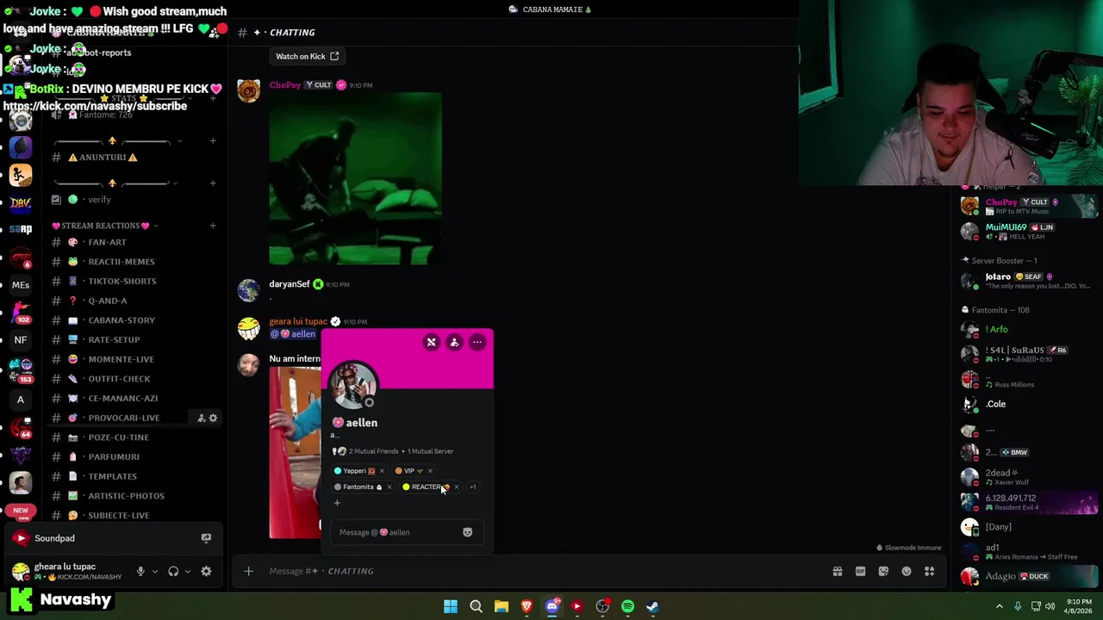This screenshot has height=620, width=1103.
Task: Show hidden system tray icons
Action: (x=1000, y=606)
